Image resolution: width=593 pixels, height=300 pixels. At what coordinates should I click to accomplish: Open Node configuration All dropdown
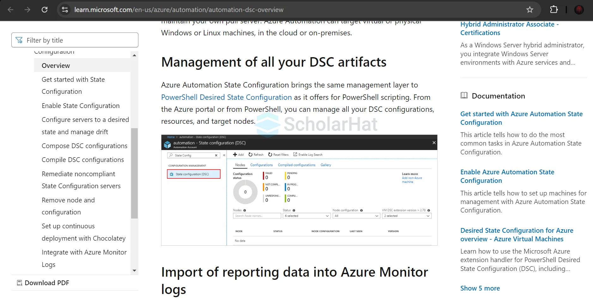(356, 216)
